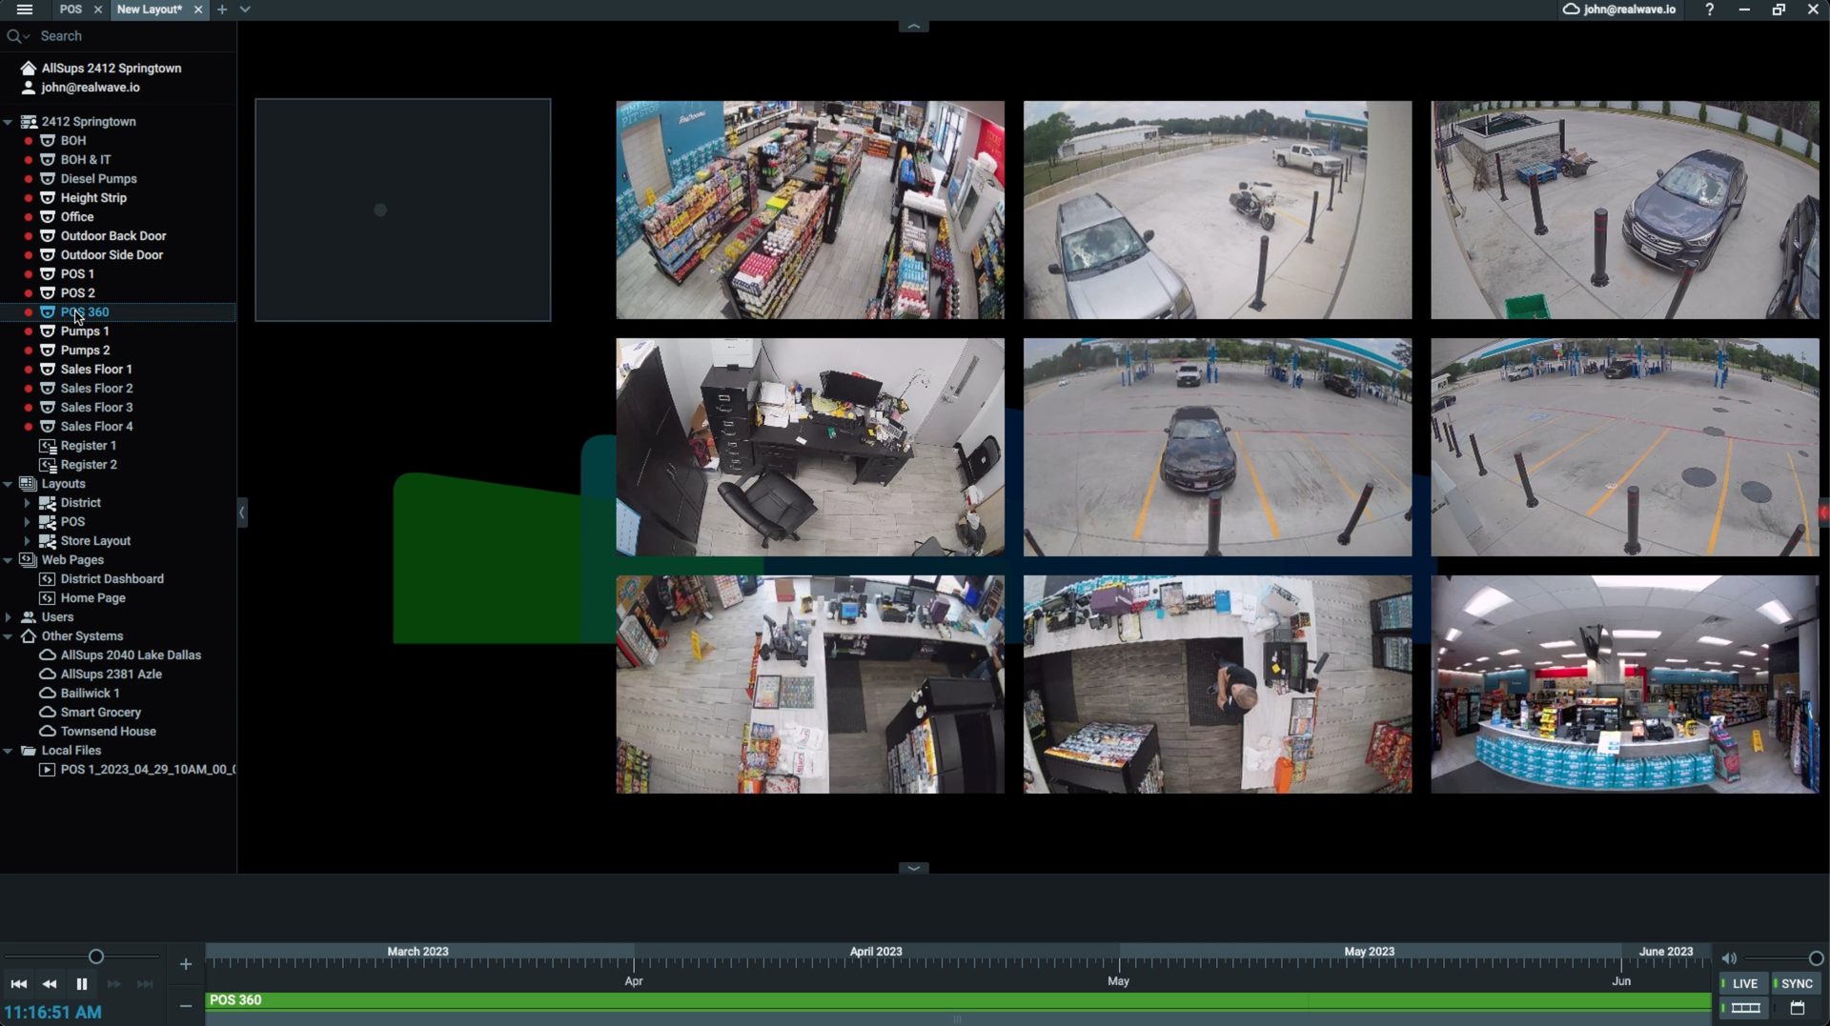This screenshot has height=1026, width=1830.
Task: Expand the Users tree node
Action: coord(8,617)
